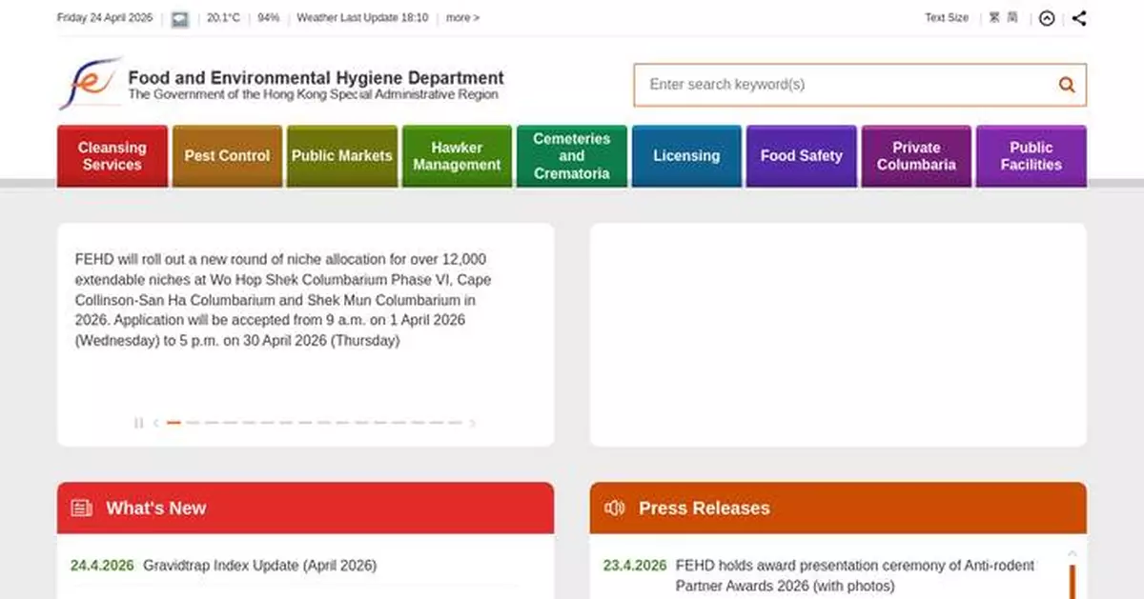
Task: Click the weather icon next to the date
Action: 179,17
